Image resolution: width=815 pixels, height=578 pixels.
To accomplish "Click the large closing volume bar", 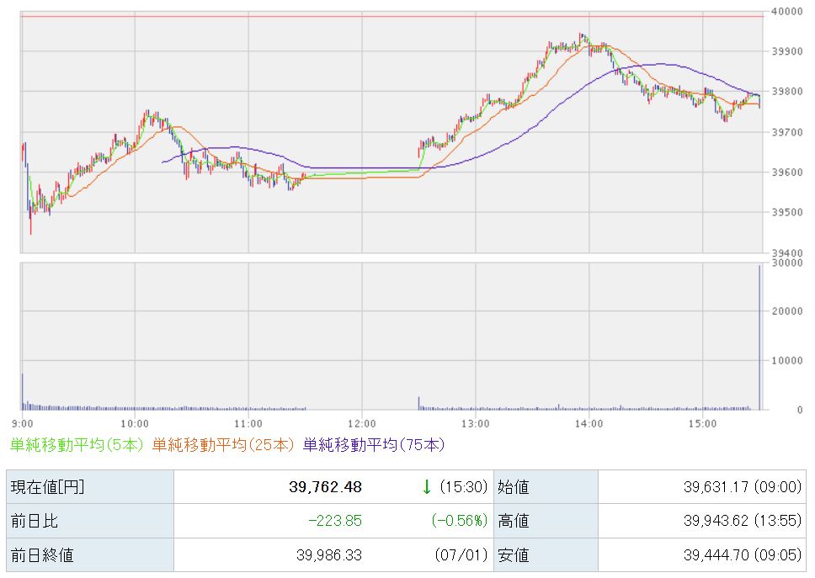I will (x=759, y=337).
